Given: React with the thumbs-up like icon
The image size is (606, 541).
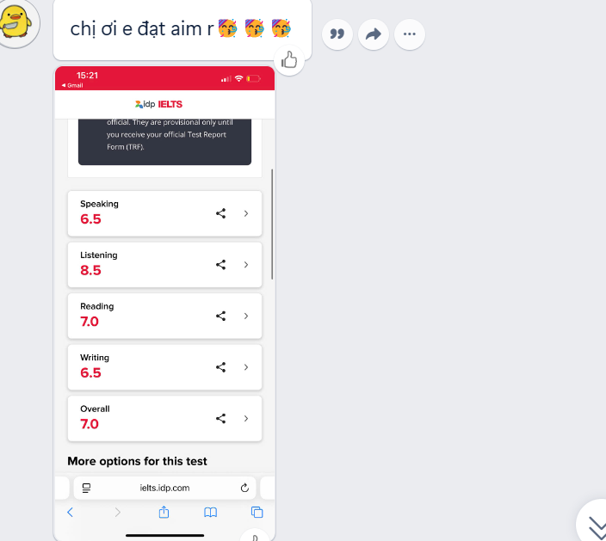Looking at the screenshot, I should click(x=289, y=60).
